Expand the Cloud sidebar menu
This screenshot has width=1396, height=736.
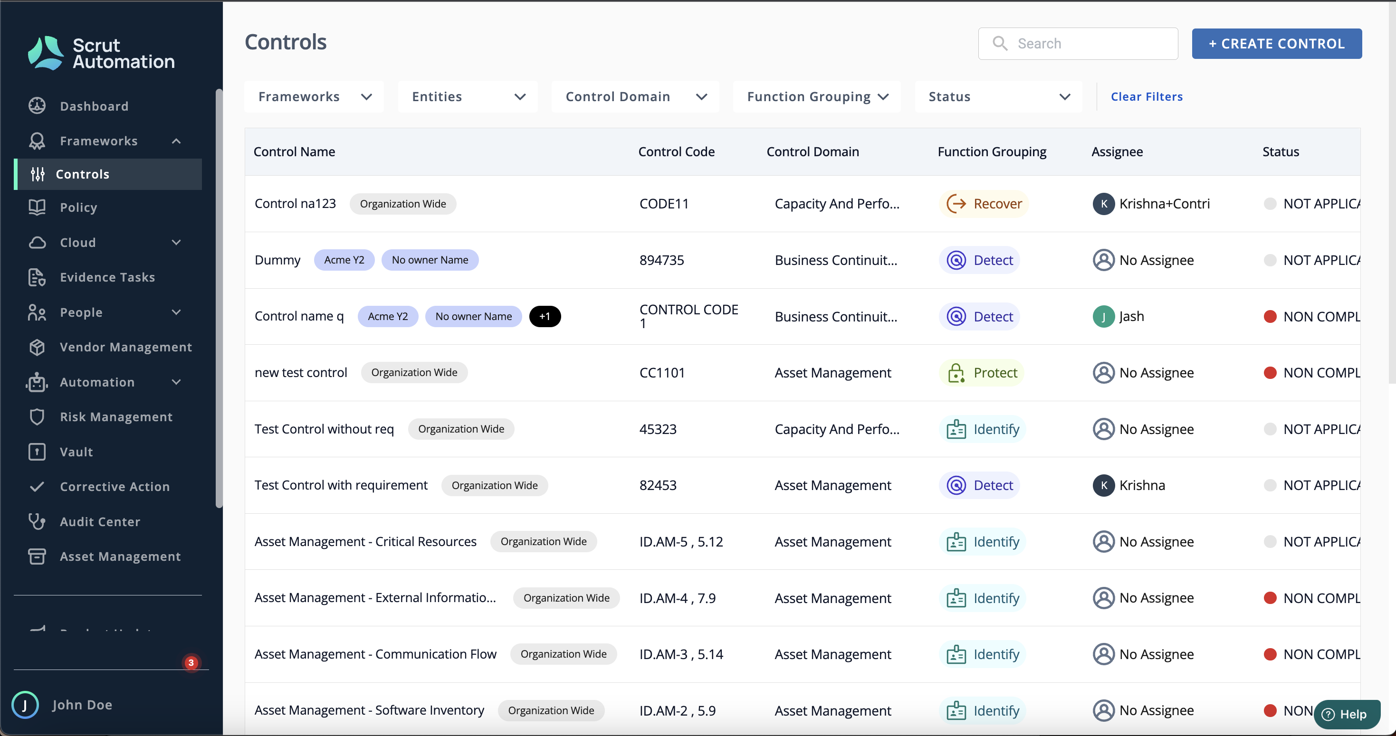point(176,242)
